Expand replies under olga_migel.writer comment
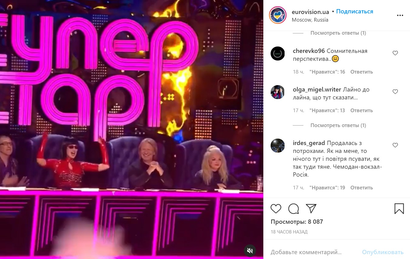 tap(338, 125)
